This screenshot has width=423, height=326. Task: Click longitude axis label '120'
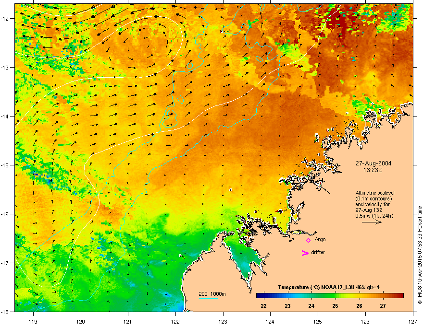(81, 322)
